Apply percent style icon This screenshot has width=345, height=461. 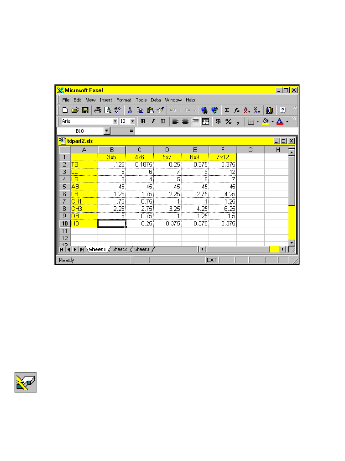tap(228, 121)
